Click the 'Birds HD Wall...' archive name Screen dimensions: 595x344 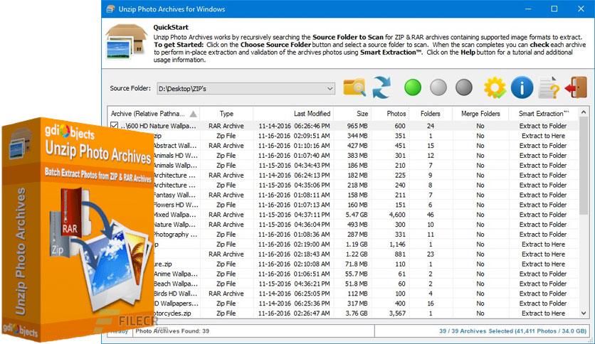coord(176,294)
